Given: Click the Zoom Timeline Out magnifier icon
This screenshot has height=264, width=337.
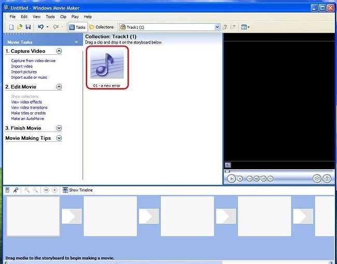Looking at the screenshot, I should 35,190.
